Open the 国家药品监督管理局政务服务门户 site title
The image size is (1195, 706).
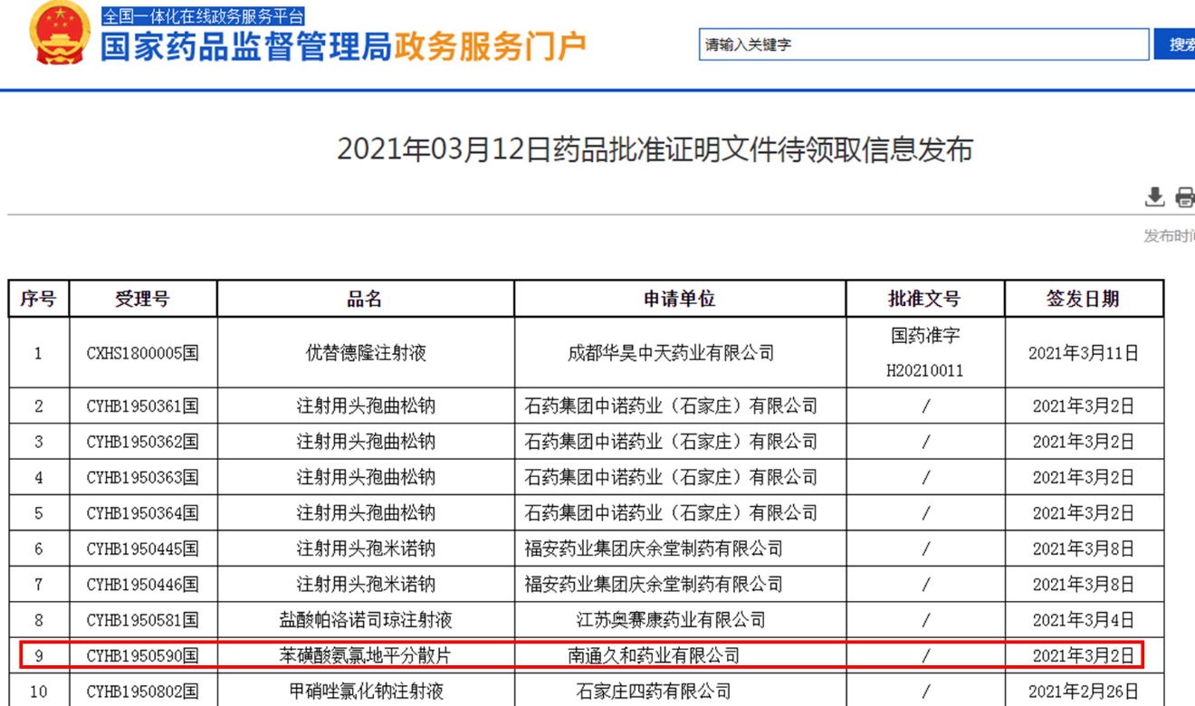point(342,47)
